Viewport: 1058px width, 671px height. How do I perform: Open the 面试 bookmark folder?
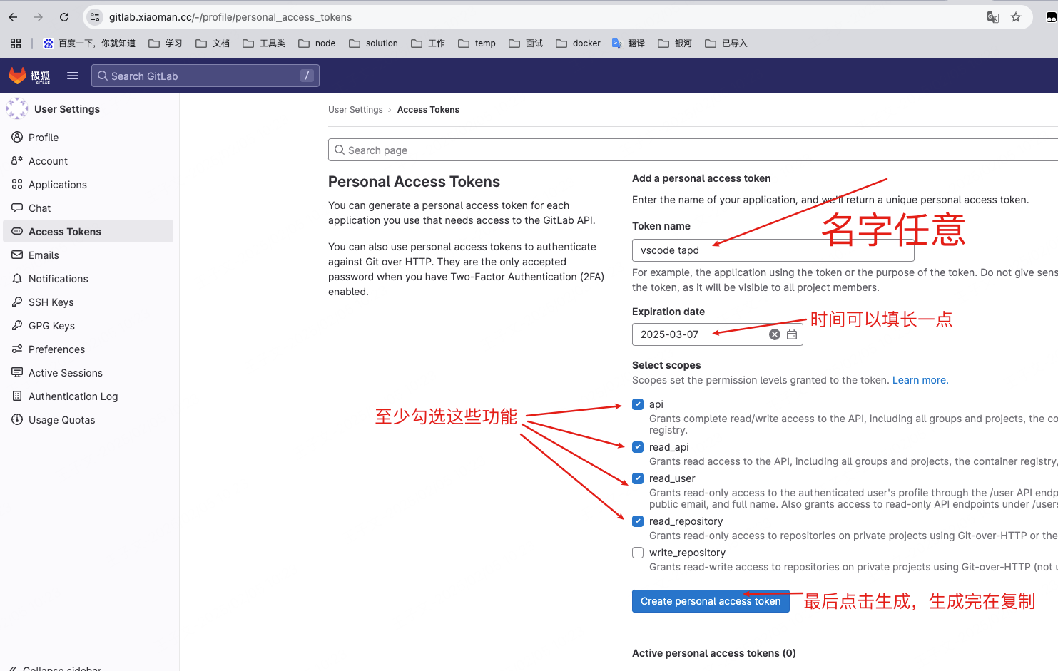[526, 43]
